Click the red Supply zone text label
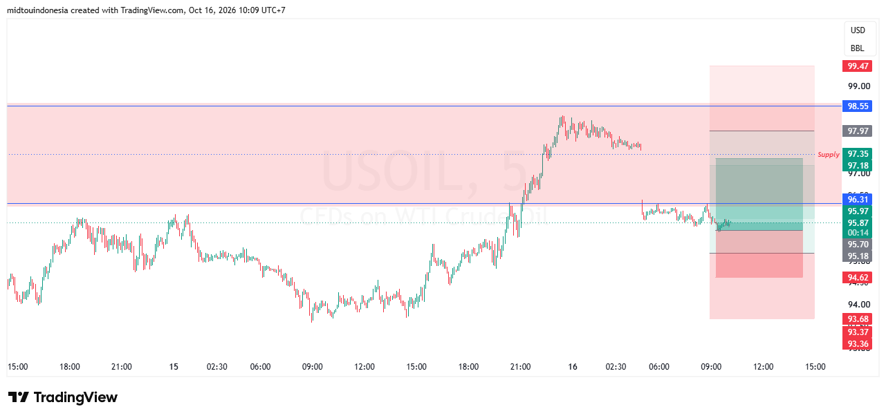 (829, 155)
